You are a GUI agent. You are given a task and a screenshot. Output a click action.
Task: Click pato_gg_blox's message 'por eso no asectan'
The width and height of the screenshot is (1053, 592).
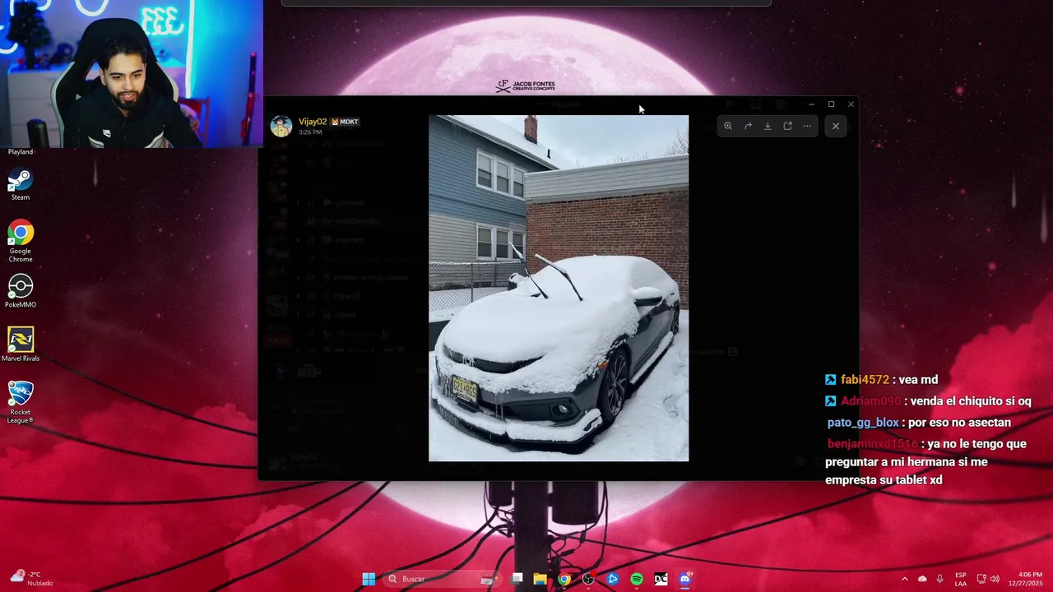pyautogui.click(x=961, y=423)
